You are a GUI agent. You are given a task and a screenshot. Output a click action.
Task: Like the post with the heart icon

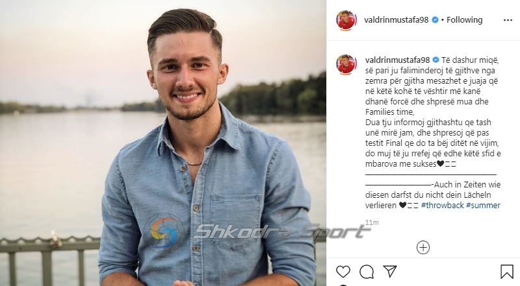pyautogui.click(x=343, y=272)
